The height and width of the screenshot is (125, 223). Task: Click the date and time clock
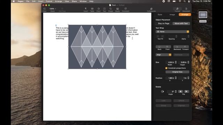(201, 1)
